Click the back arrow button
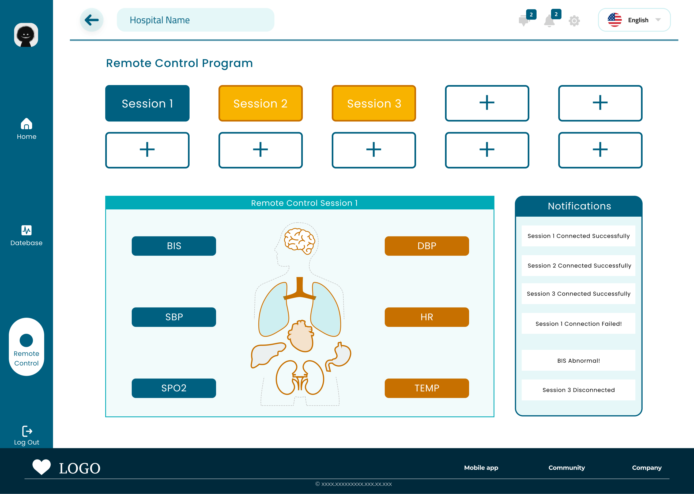This screenshot has width=694, height=494. pos(92,20)
